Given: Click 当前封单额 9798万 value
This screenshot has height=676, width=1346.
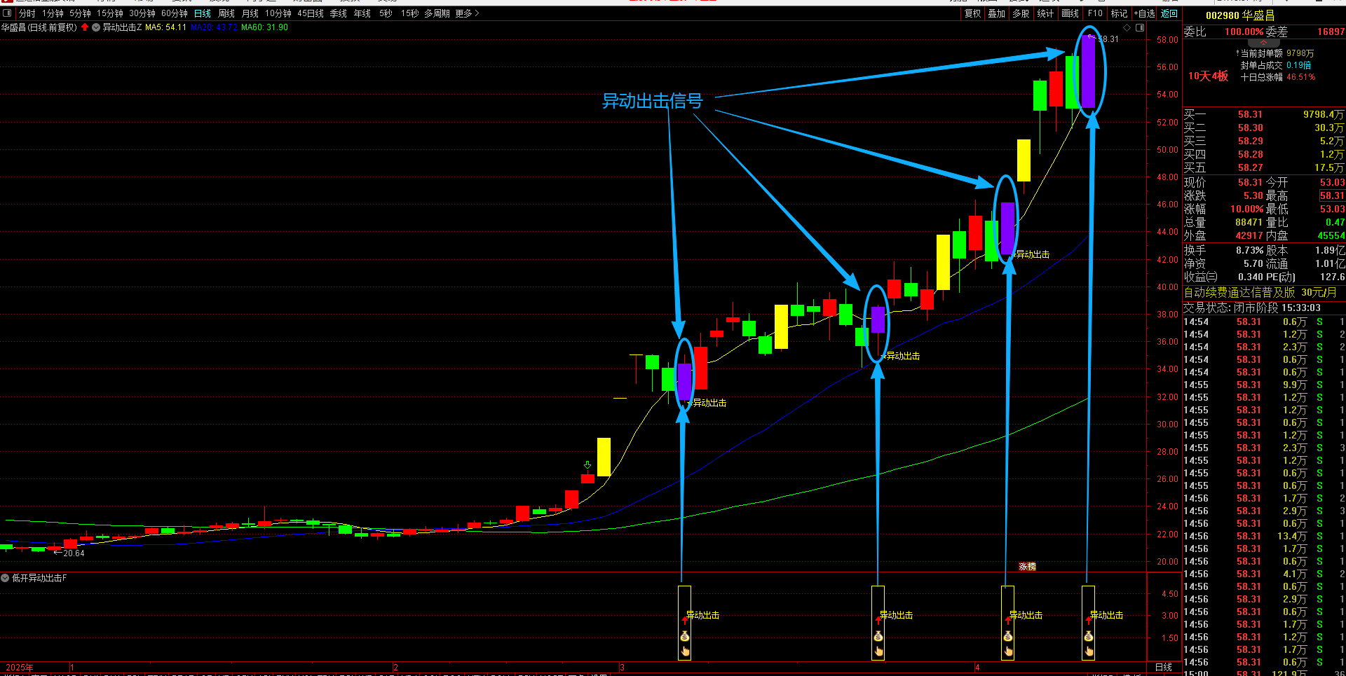Looking at the screenshot, I should (1300, 53).
